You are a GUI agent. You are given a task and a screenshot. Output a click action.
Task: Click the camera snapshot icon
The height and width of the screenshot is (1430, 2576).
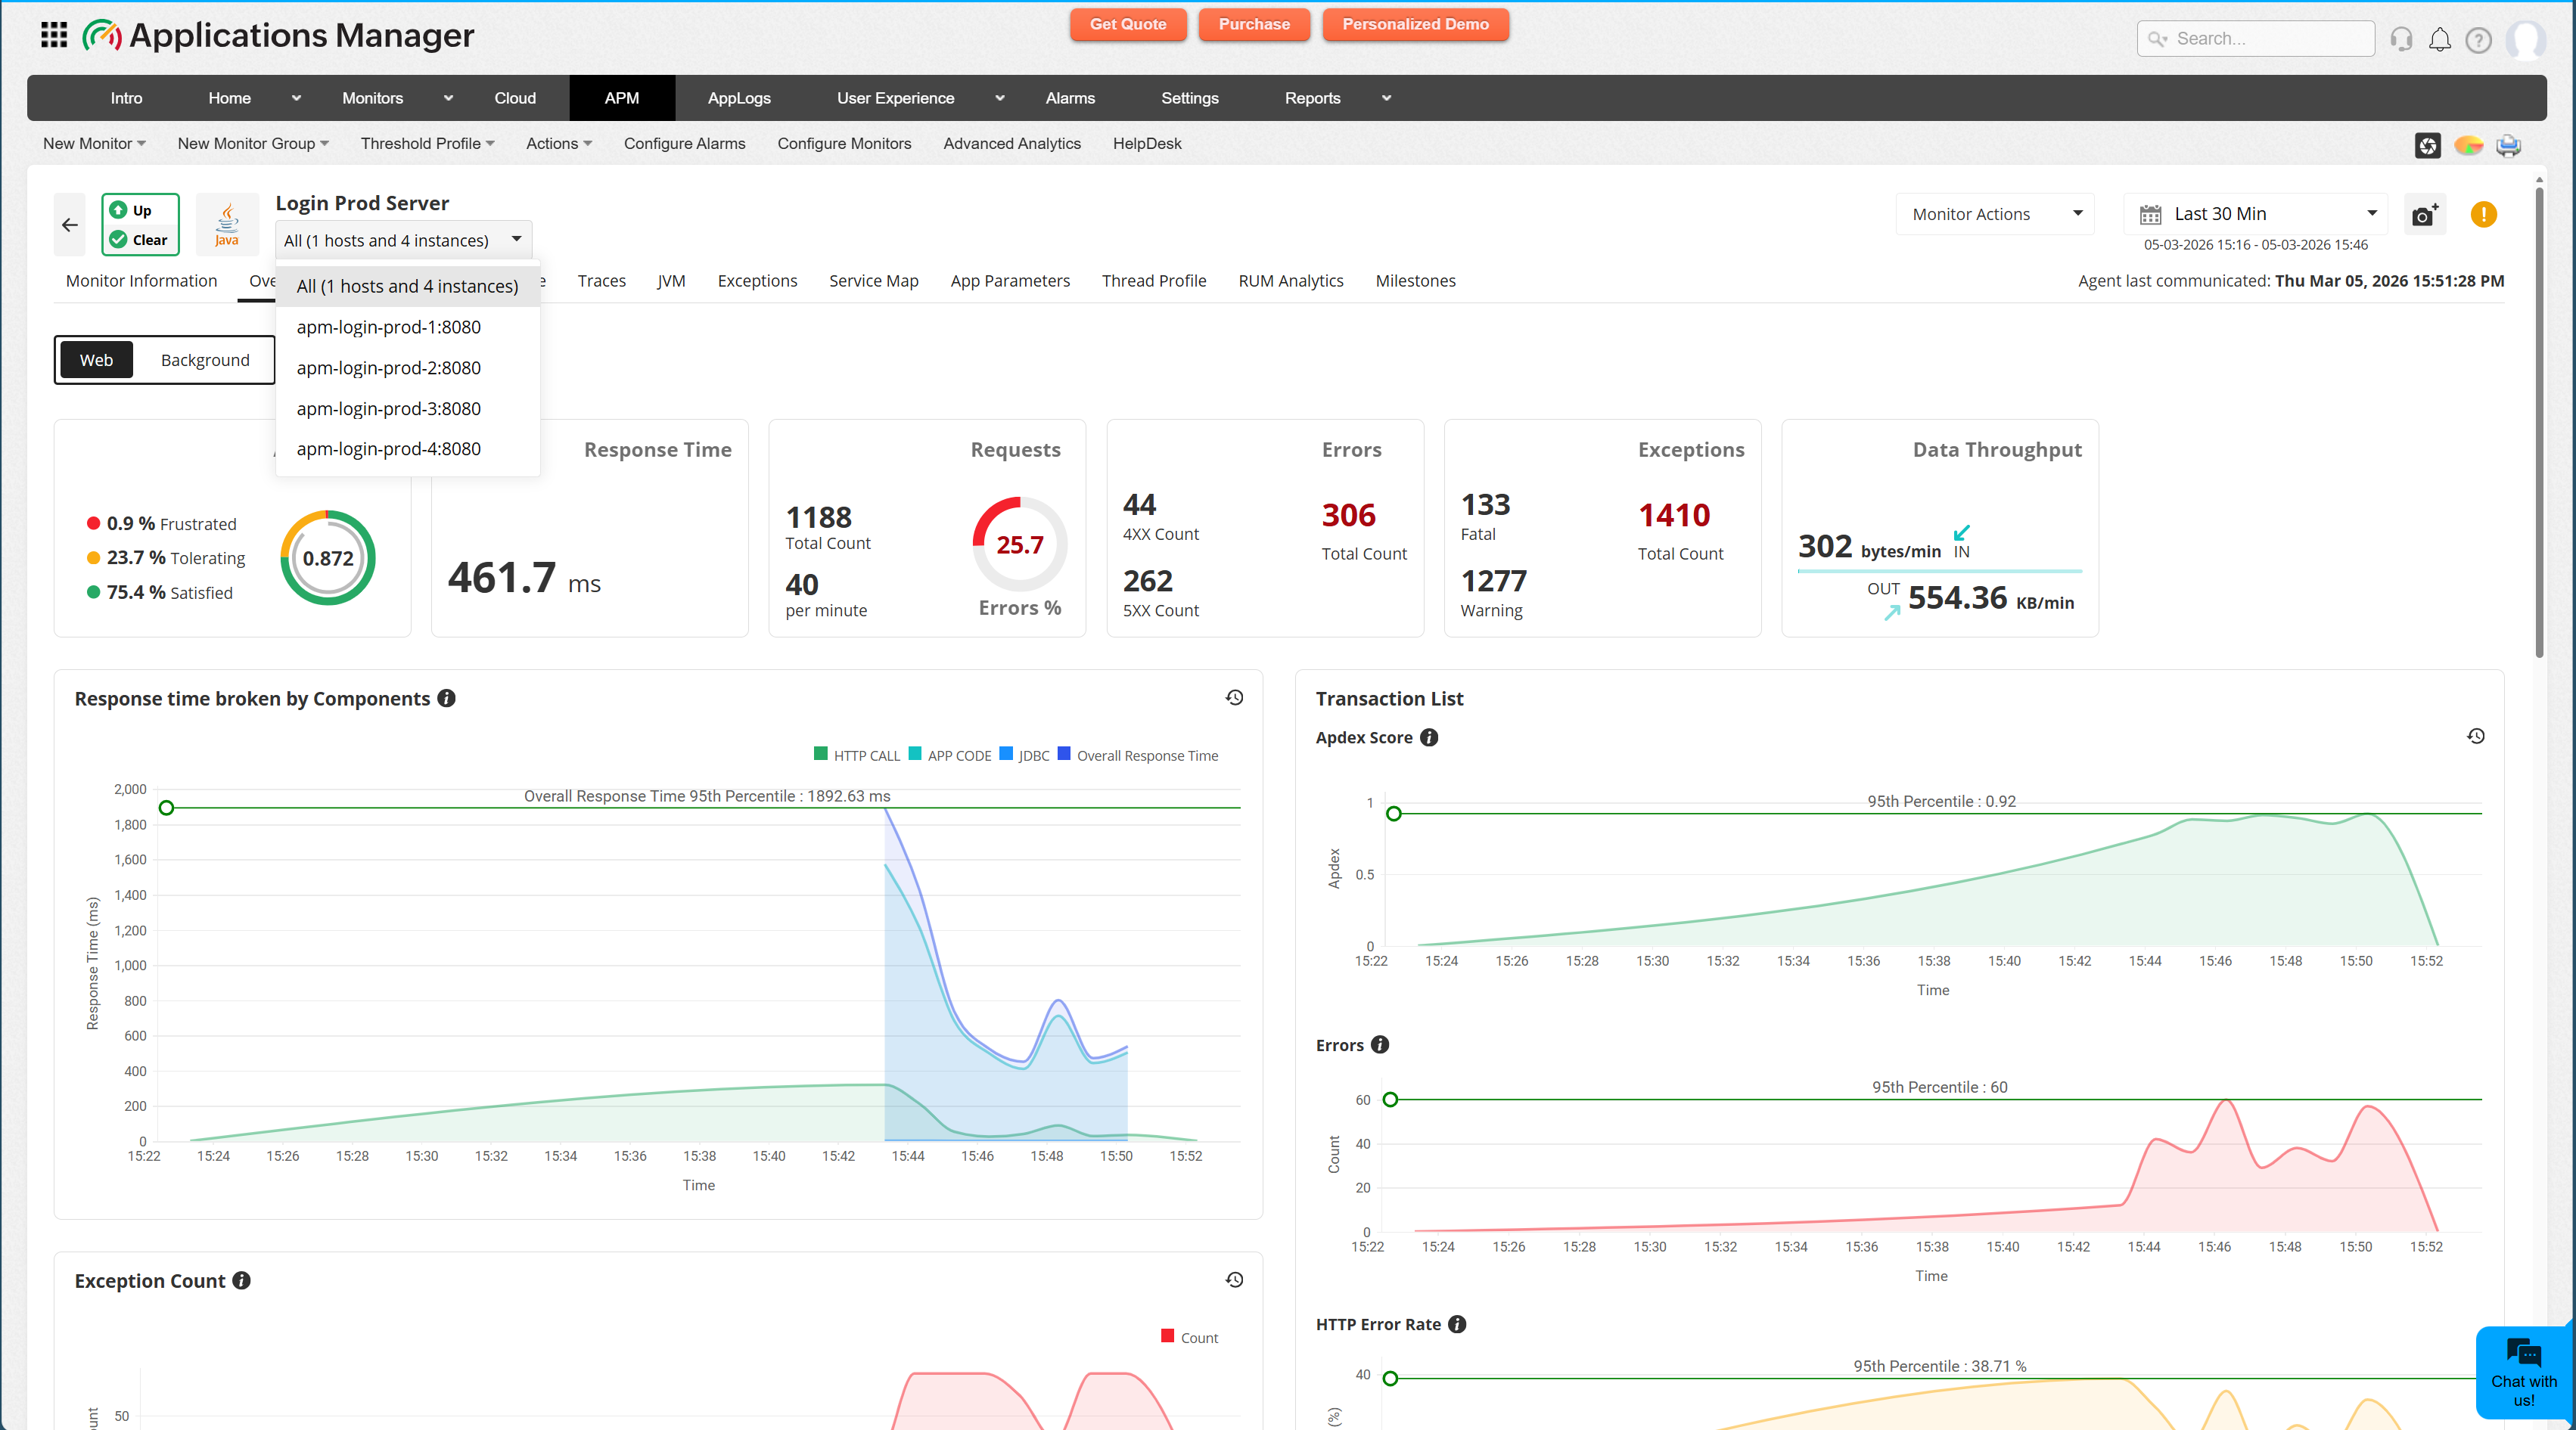2424,215
